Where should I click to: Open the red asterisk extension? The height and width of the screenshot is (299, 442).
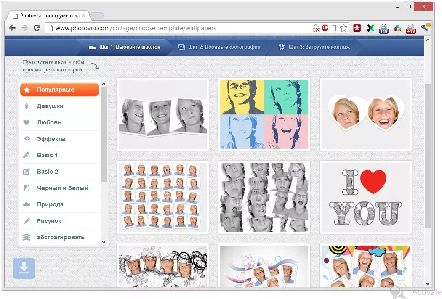[357, 28]
